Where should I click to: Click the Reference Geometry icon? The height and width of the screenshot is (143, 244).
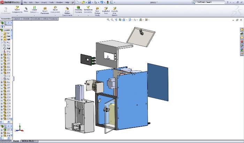click(88, 8)
